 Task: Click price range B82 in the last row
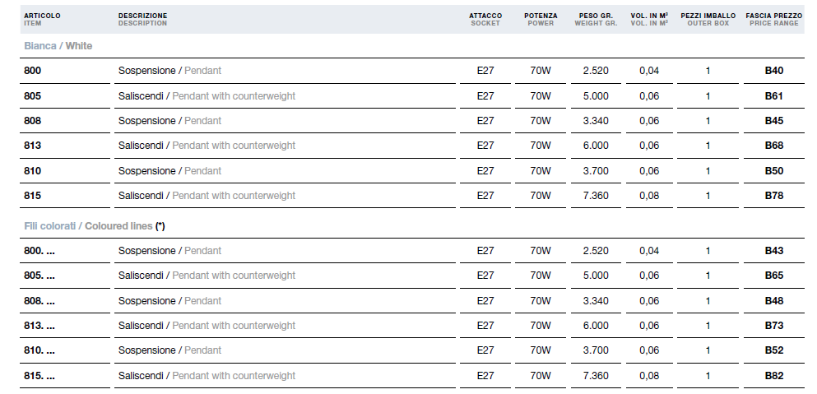(773, 376)
